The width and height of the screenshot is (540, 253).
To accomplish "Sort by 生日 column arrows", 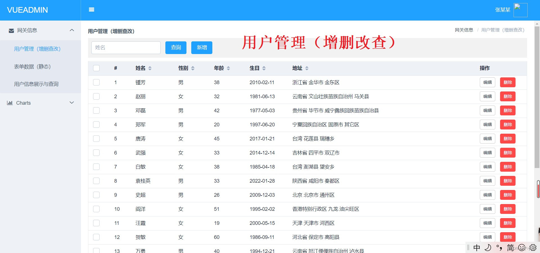I will click(x=264, y=68).
